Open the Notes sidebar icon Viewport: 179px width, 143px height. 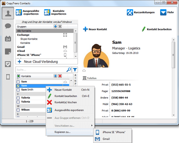pos(8,52)
